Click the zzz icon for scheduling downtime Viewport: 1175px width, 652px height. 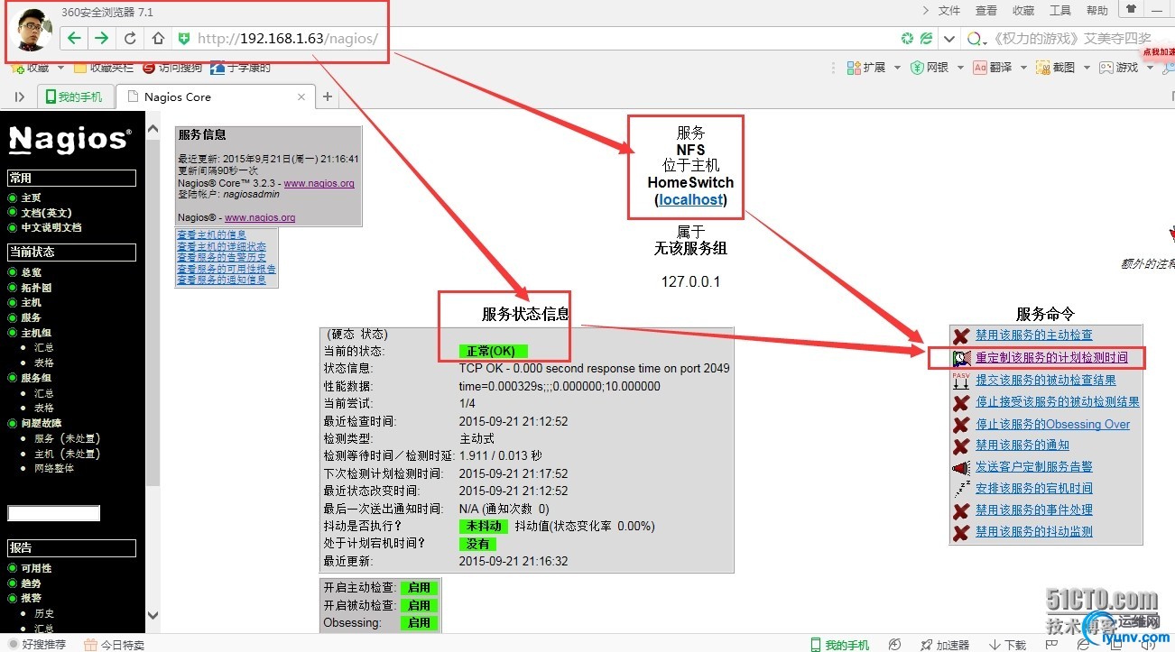[x=961, y=489]
